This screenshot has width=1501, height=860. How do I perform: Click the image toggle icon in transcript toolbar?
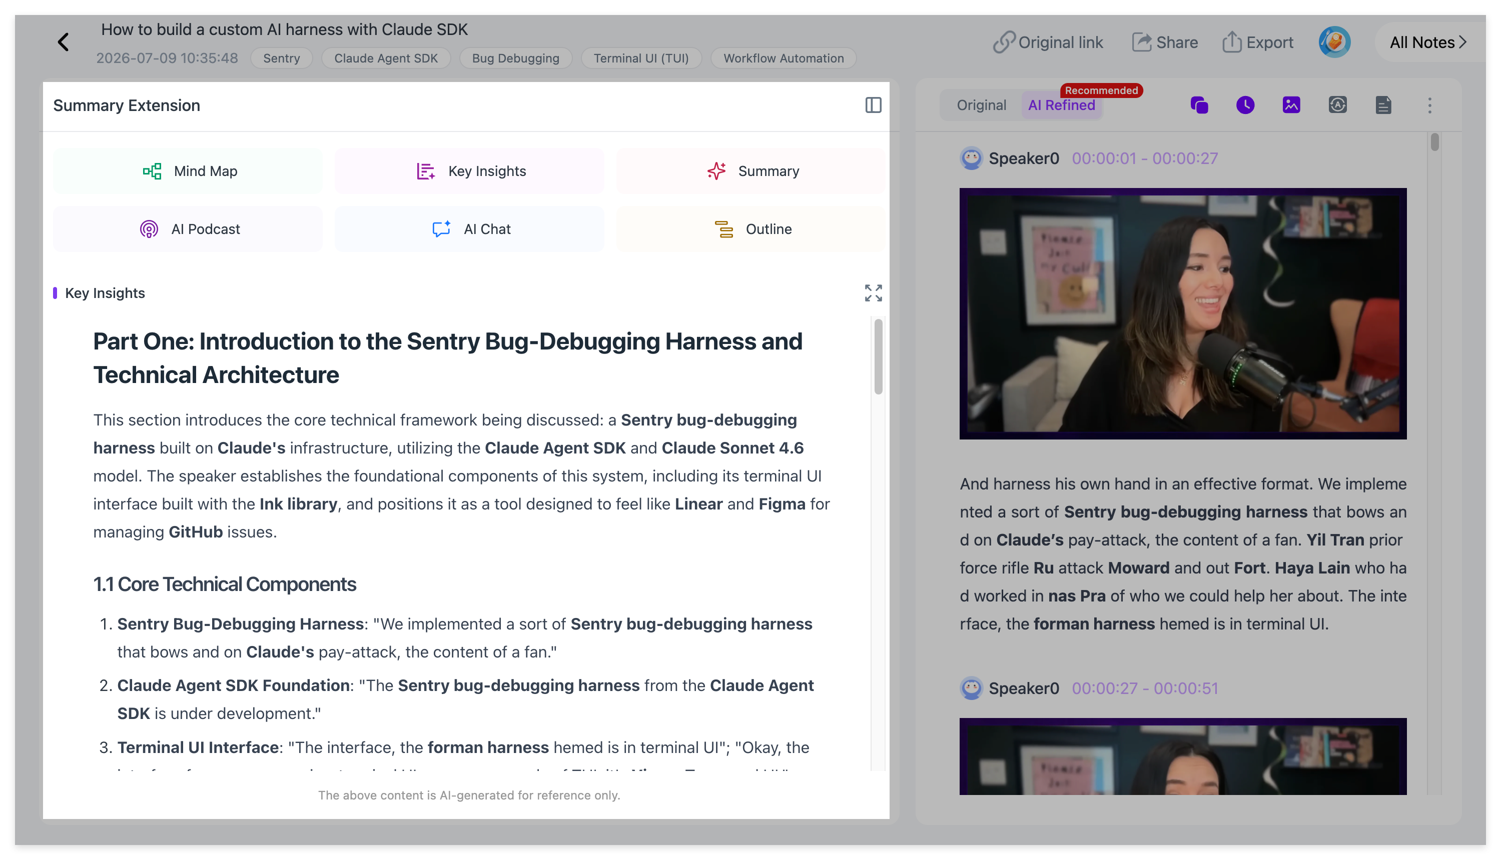coord(1291,105)
